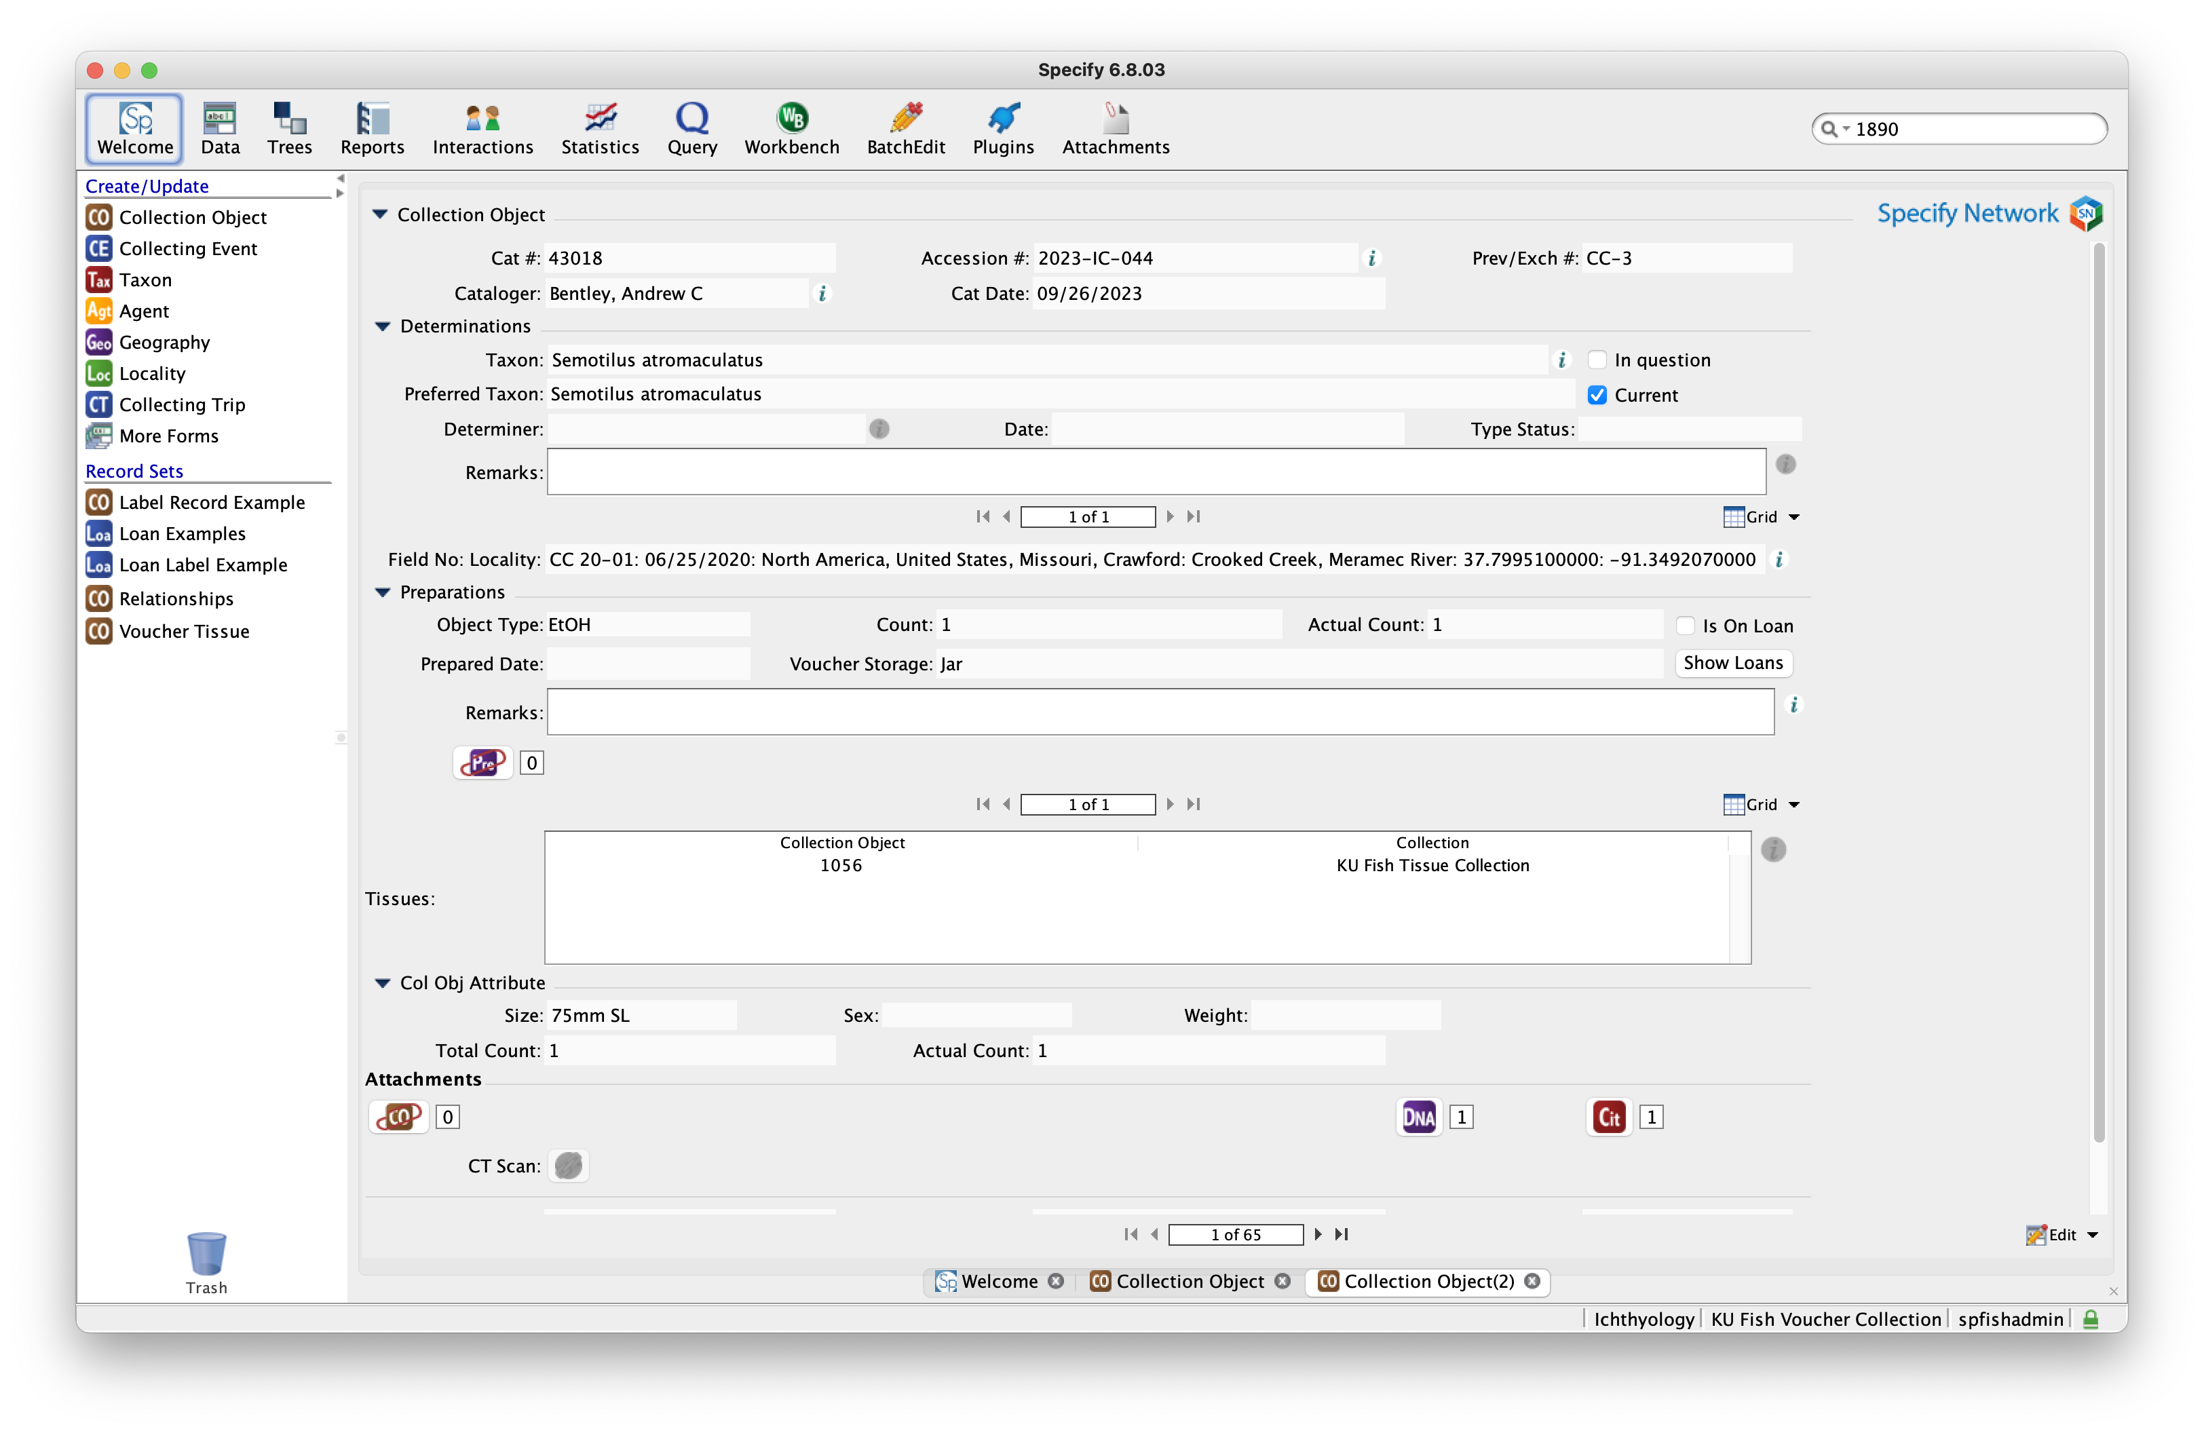This screenshot has height=1433, width=2204.
Task: Open the collection object attachments CO icon
Action: [x=399, y=1116]
